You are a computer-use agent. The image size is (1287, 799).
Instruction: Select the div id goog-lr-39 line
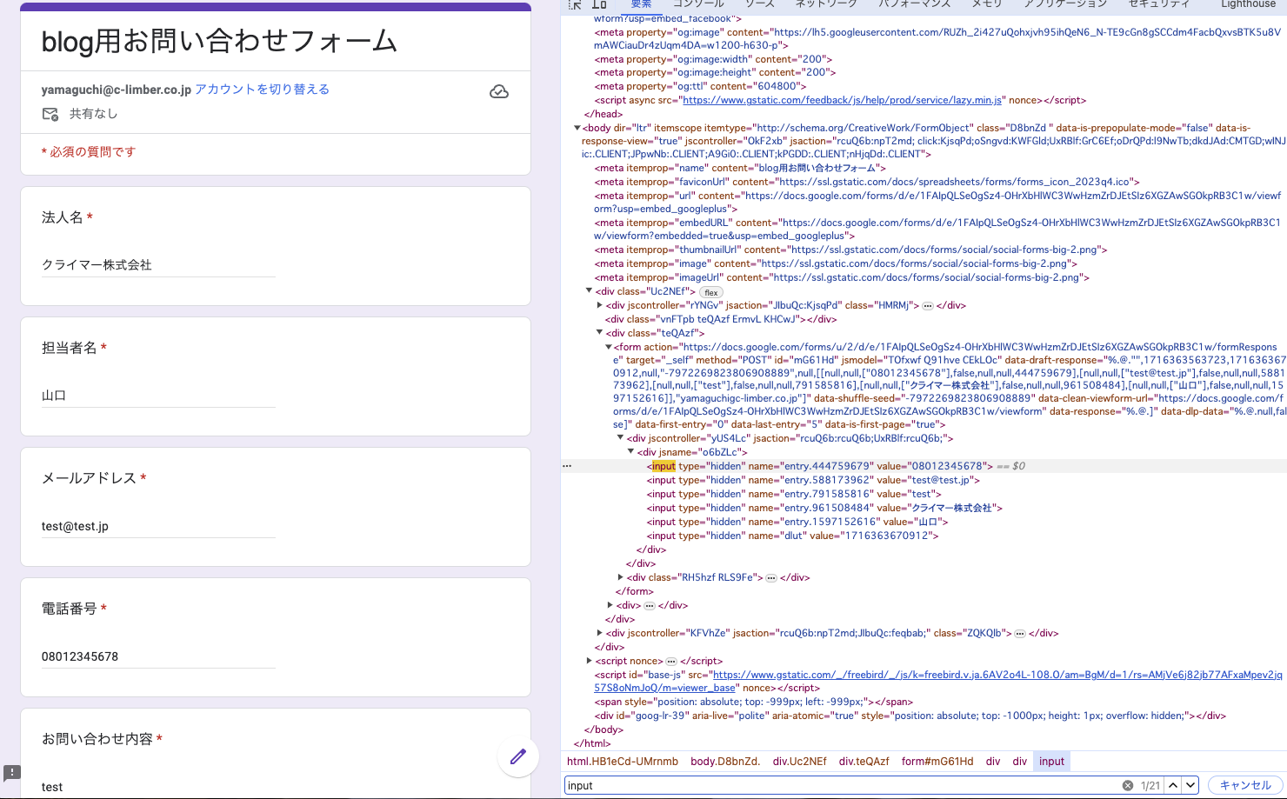pyautogui.click(x=910, y=716)
